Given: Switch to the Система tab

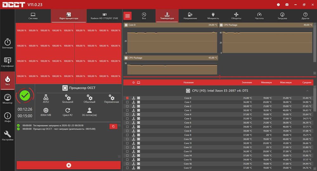Looking at the screenshot, I should [x=33, y=16].
